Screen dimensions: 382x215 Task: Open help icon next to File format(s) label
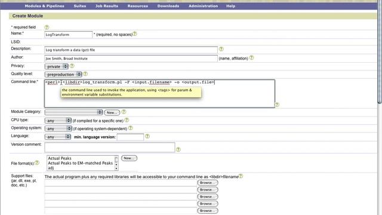pyautogui.click(x=37, y=162)
